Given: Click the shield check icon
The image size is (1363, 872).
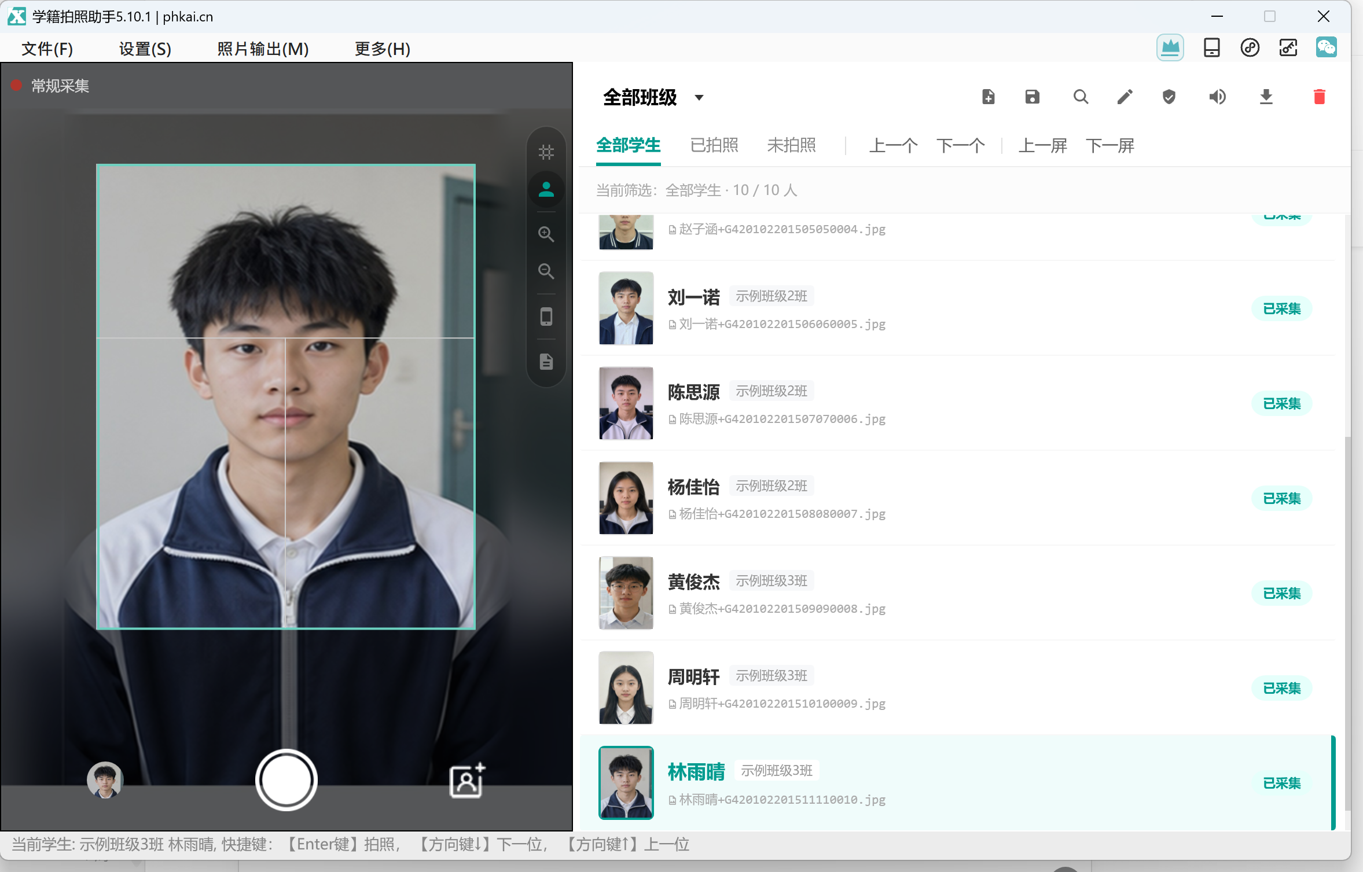Looking at the screenshot, I should pos(1169,97).
